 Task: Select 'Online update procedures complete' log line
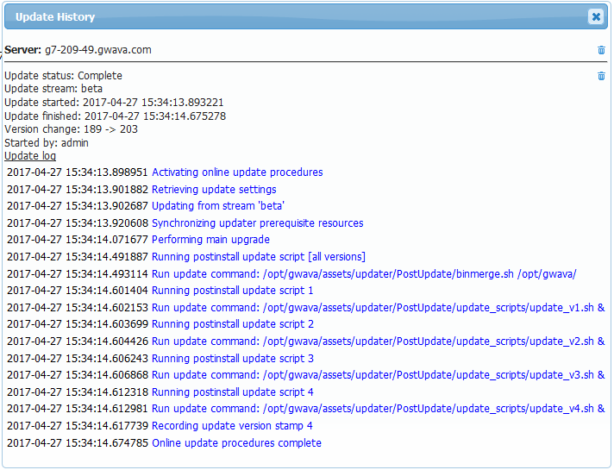pos(236,443)
